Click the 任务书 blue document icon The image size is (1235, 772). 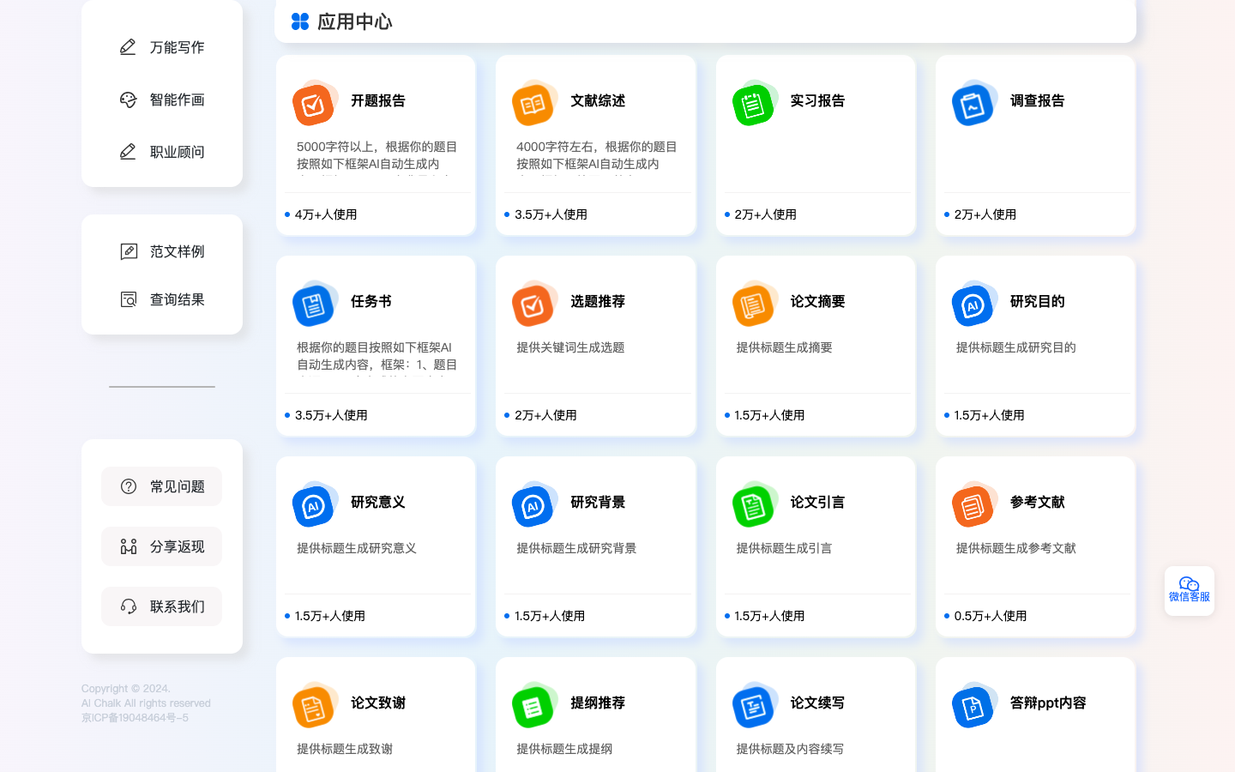click(315, 305)
